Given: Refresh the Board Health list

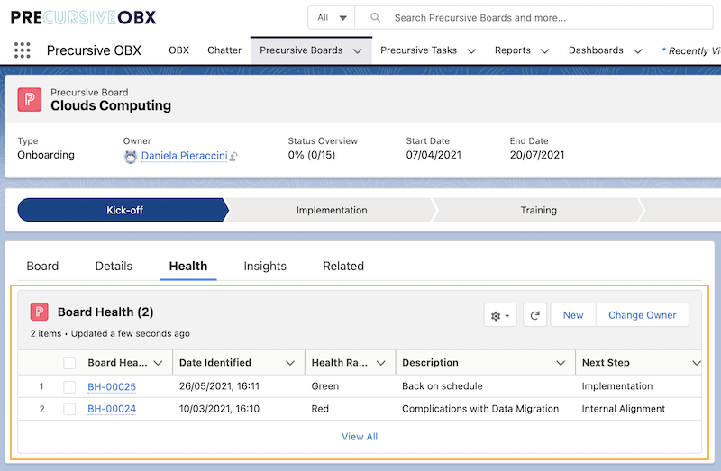Looking at the screenshot, I should [534, 315].
